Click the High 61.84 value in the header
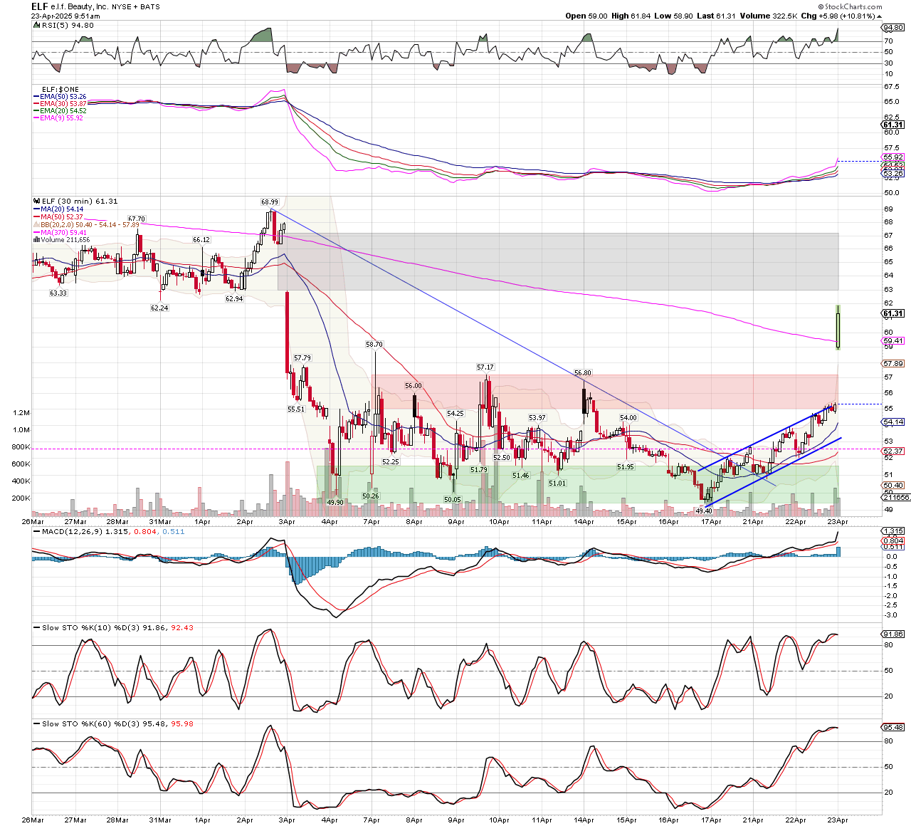Viewport: 911px width, 826px height. pos(631,16)
